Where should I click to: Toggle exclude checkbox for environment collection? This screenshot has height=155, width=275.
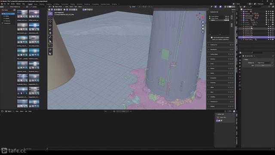pyautogui.click(x=266, y=18)
